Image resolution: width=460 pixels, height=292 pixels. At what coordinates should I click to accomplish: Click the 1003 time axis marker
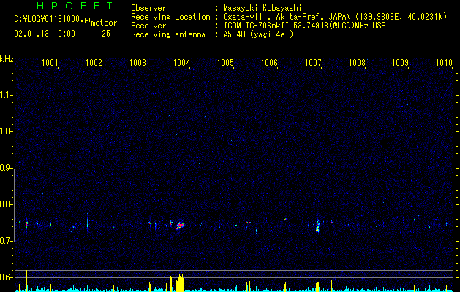tap(137, 62)
